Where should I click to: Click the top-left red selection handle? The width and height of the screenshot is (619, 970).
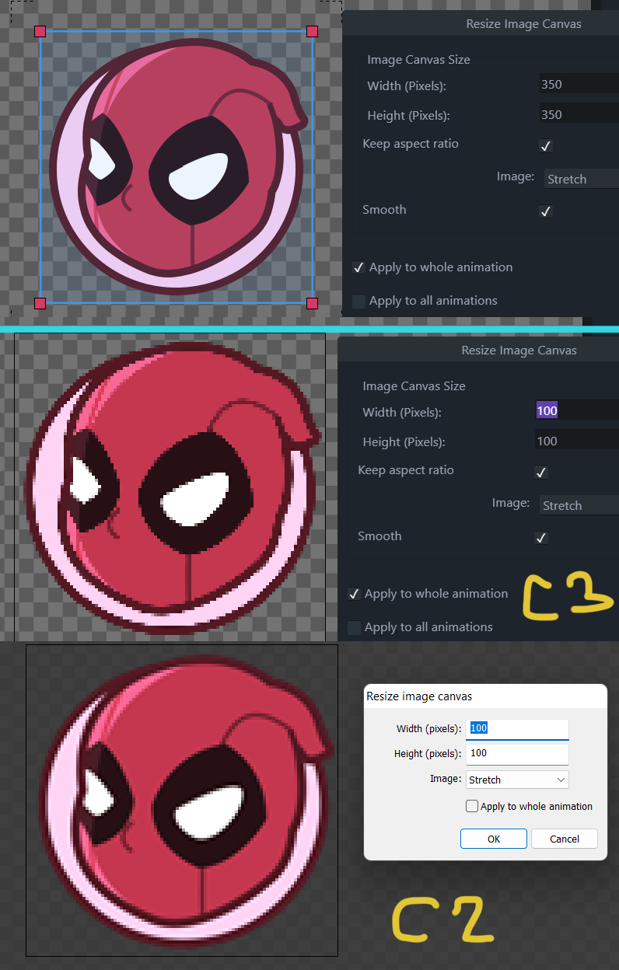tap(40, 31)
